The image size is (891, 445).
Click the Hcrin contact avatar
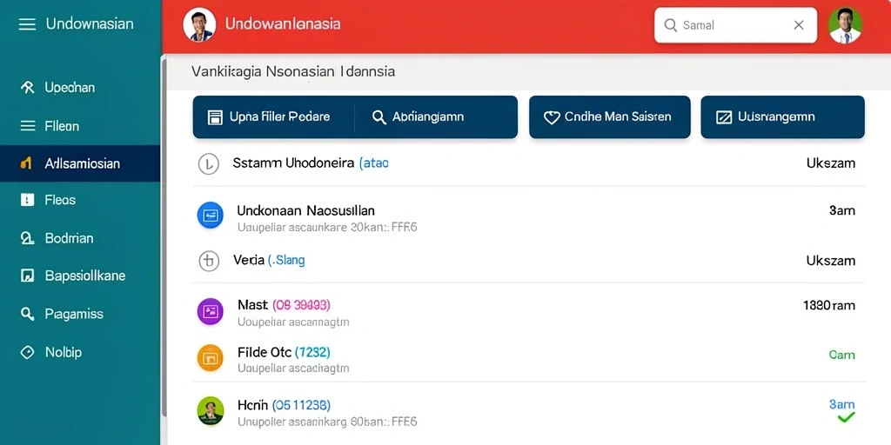211,411
